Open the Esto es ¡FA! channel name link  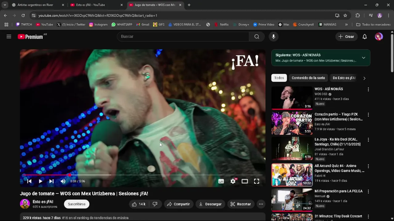(x=43, y=202)
